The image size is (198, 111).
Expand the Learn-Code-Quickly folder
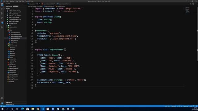point(14,21)
